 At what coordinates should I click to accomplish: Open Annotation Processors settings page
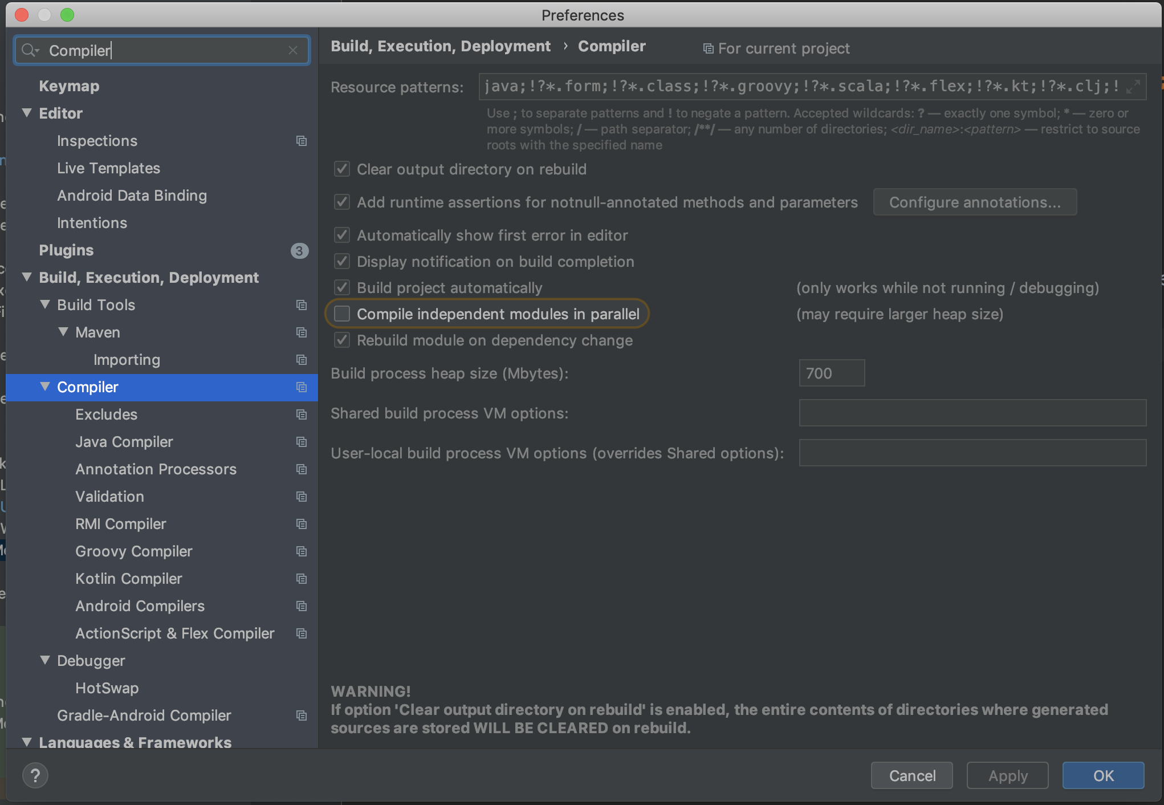click(156, 469)
